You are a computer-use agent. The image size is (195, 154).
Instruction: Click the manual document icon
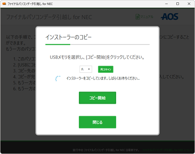point(138,17)
